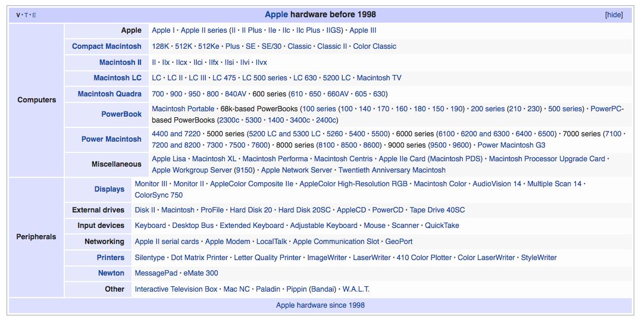Open the Apple III link

coord(363,30)
